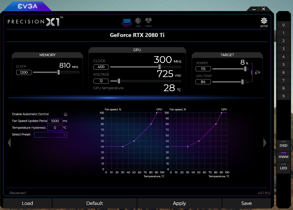The width and height of the screenshot is (293, 210).
Task: Click the GPU TEMP value box showing 84
Action: coord(203,82)
